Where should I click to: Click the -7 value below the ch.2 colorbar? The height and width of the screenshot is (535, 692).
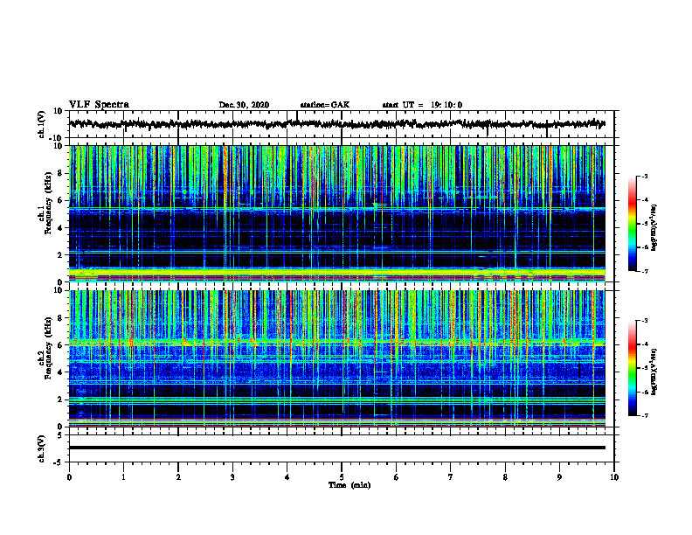point(645,415)
